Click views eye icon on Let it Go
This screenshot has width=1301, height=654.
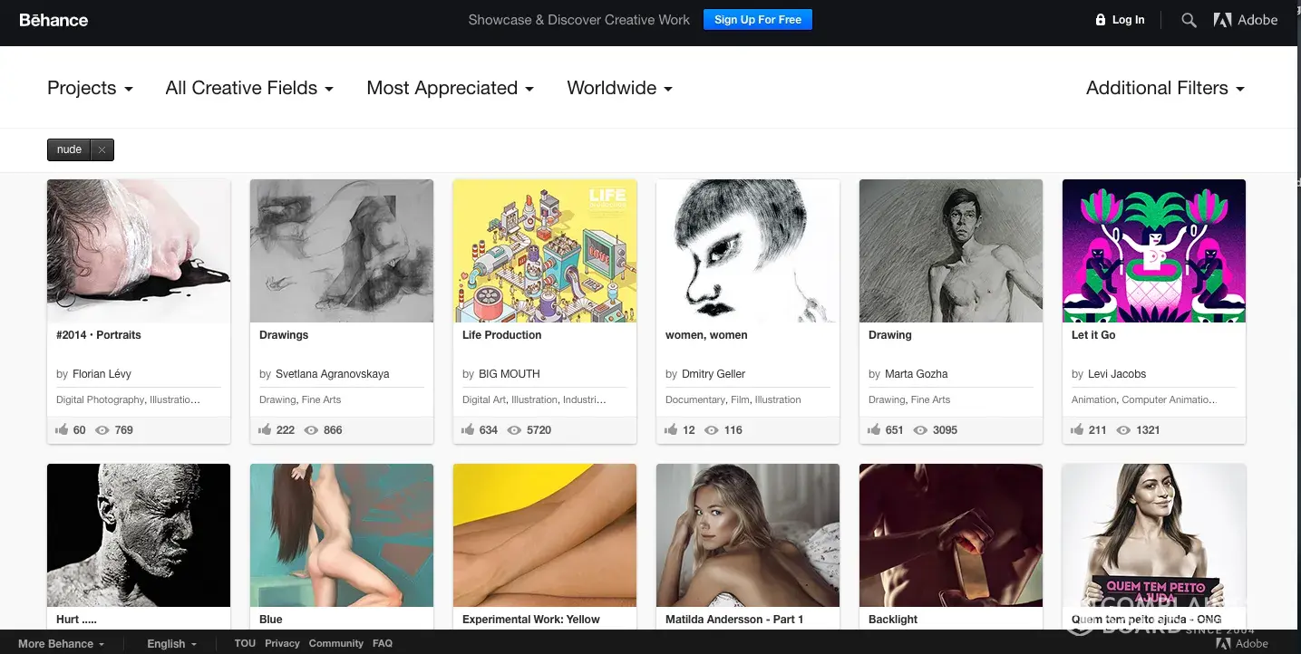(1124, 429)
